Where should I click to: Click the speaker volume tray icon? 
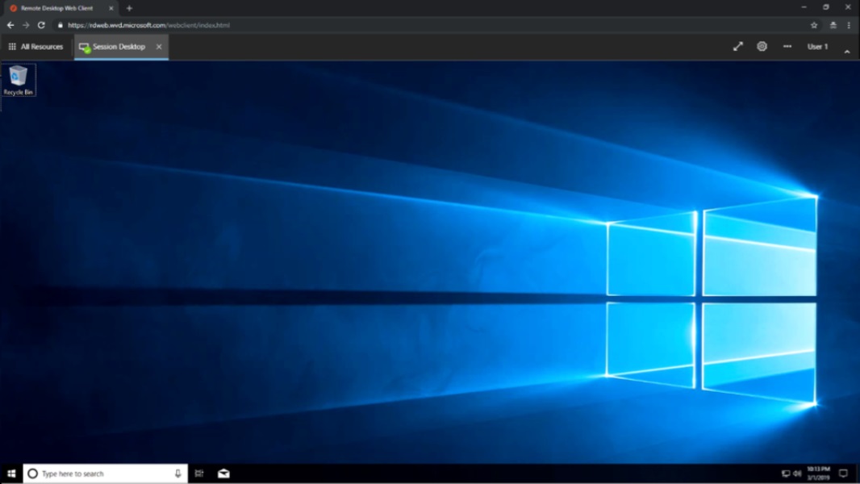796,474
